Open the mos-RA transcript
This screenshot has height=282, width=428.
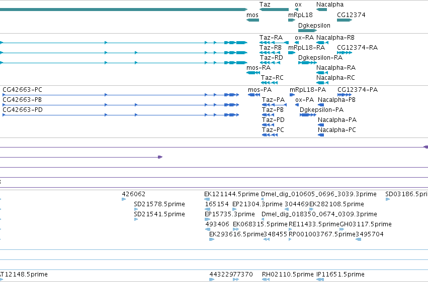(253, 73)
